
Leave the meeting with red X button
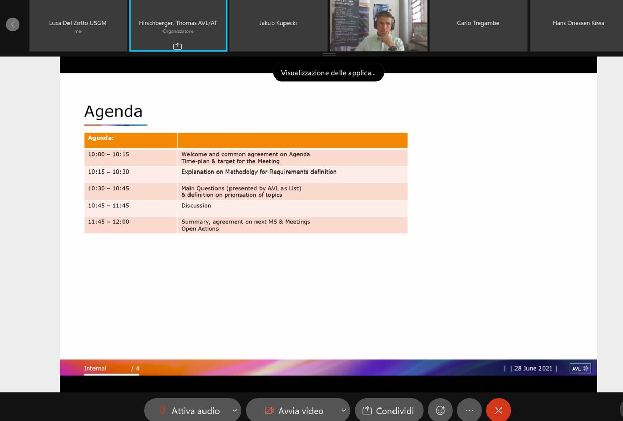[x=498, y=410]
